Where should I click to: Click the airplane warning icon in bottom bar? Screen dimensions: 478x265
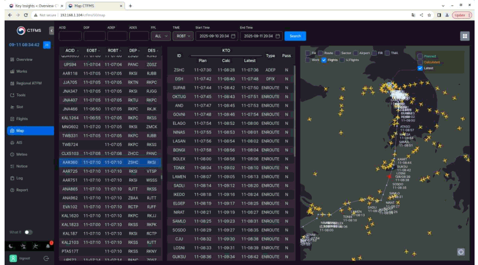(23, 246)
